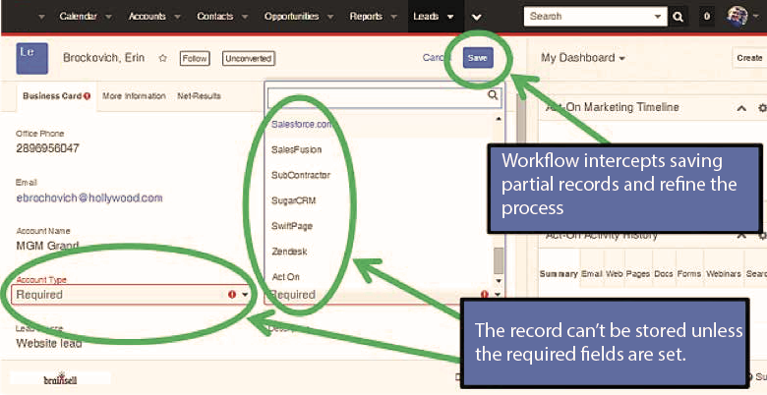
Task: Click the list scroll up arrow
Action: (499, 119)
